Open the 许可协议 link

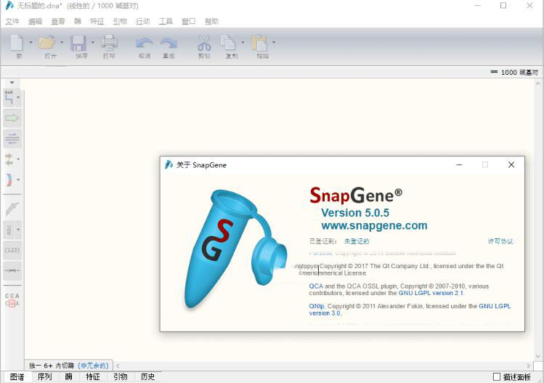[x=500, y=241]
